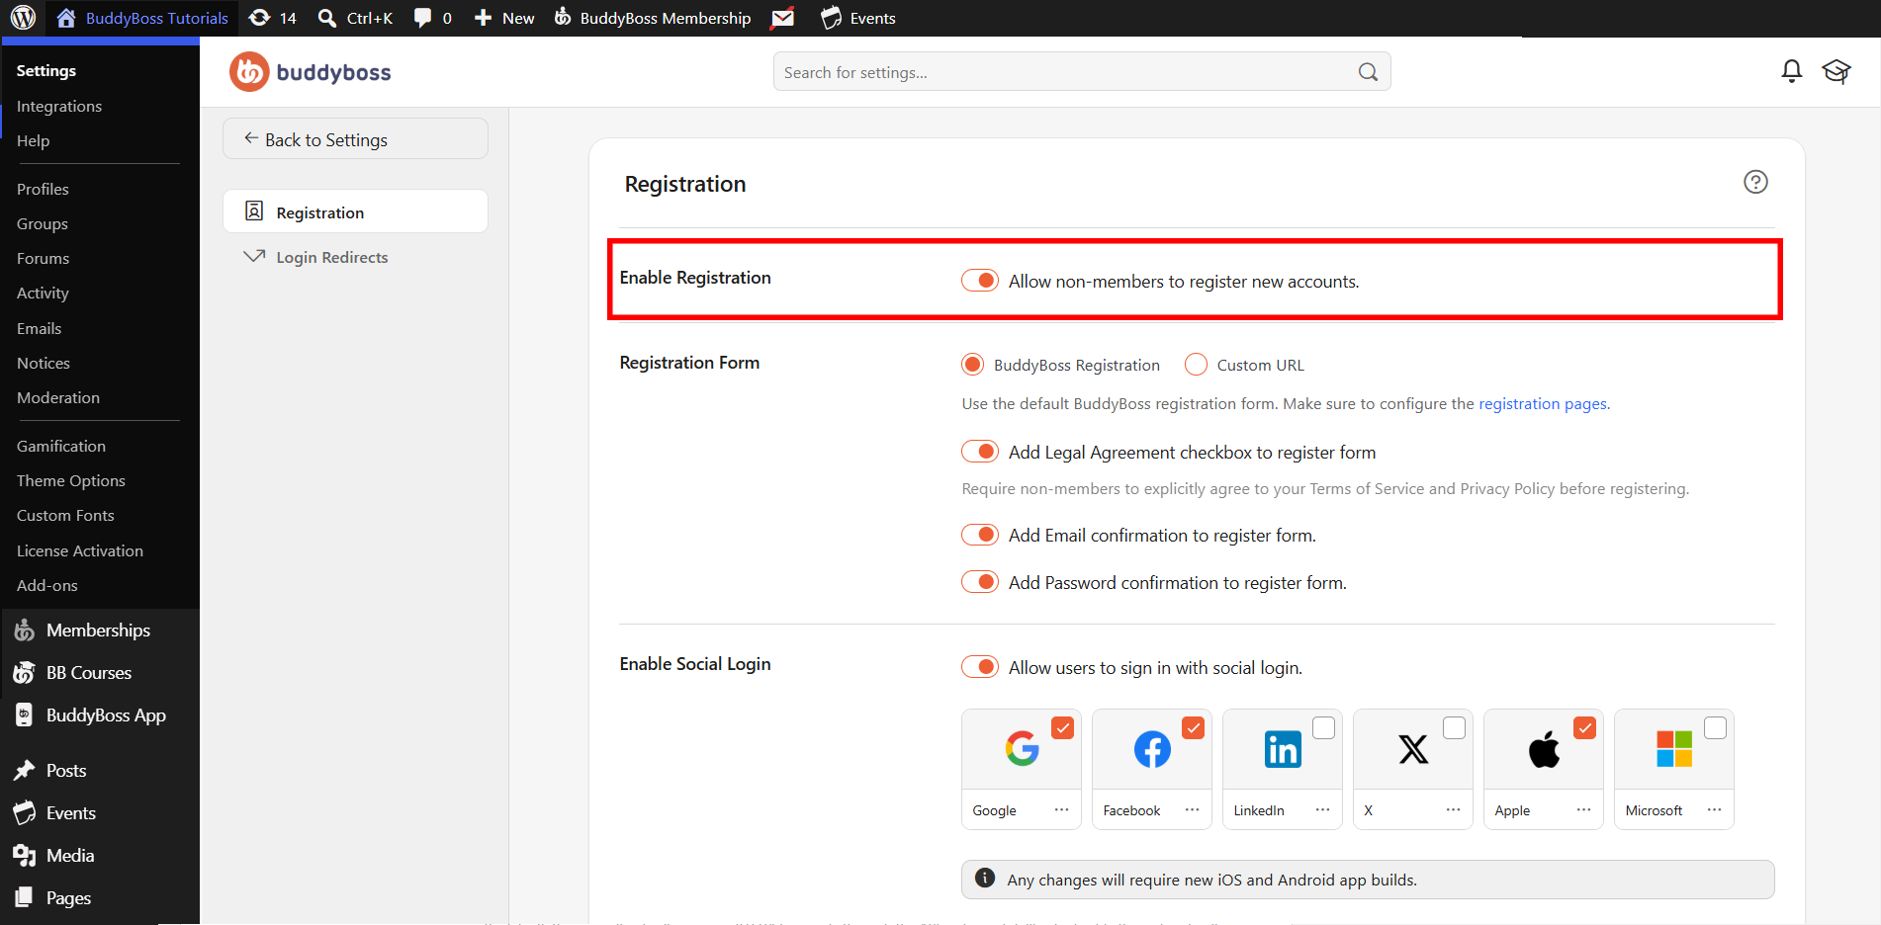Toggle Allow users to sign in with social login

click(980, 667)
